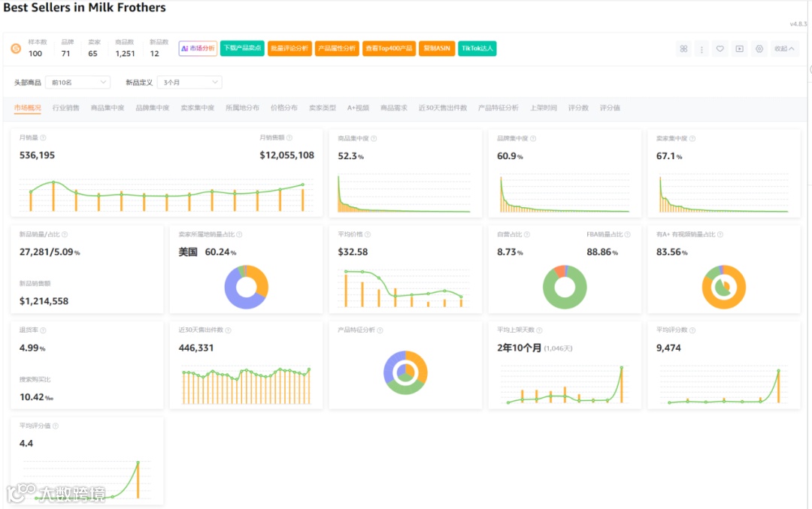The width and height of the screenshot is (812, 509).
Task: Select the A+视频 tab
Action: click(x=358, y=107)
